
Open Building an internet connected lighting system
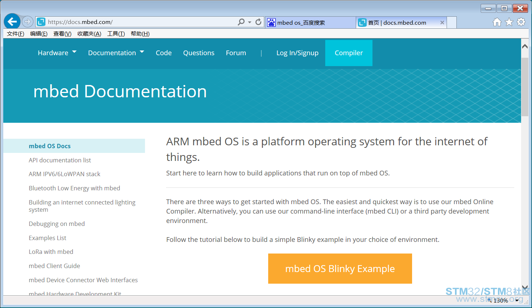82,206
